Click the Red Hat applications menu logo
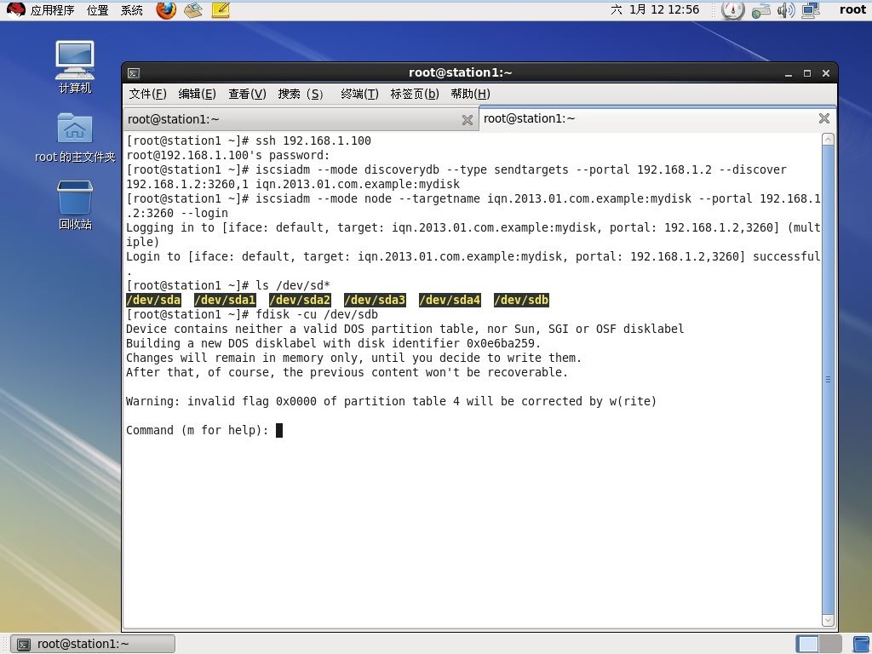The width and height of the screenshot is (872, 654). (15, 9)
